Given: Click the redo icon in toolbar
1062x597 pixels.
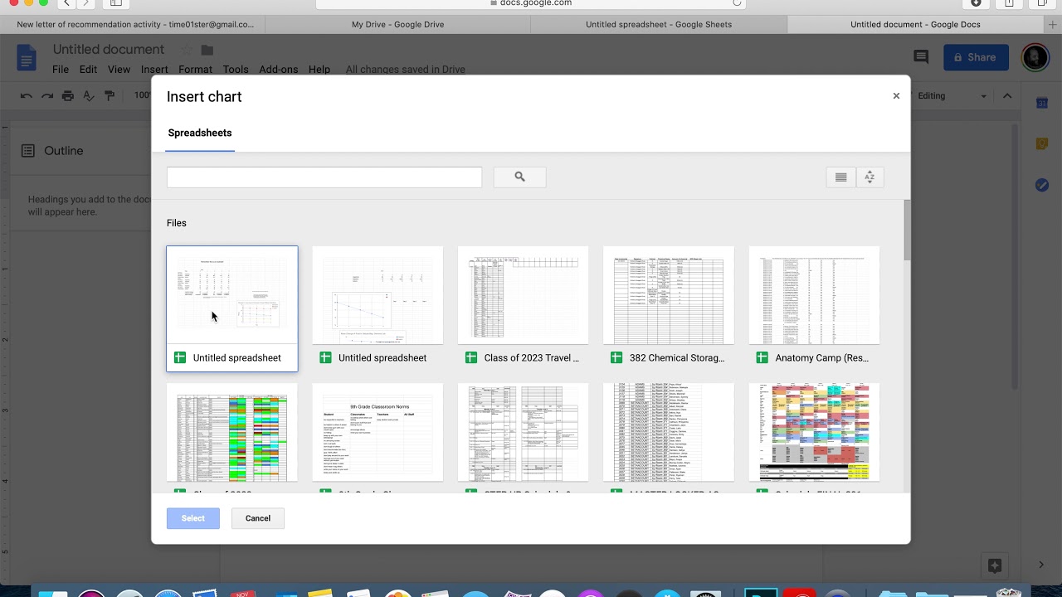Looking at the screenshot, I should point(47,95).
